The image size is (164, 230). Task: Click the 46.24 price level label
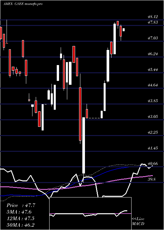tap(153, 54)
